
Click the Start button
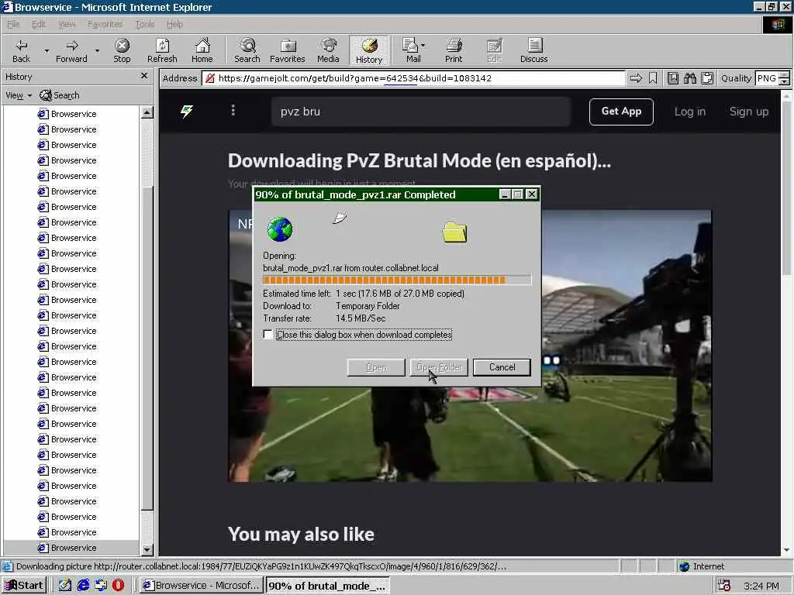pos(24,586)
